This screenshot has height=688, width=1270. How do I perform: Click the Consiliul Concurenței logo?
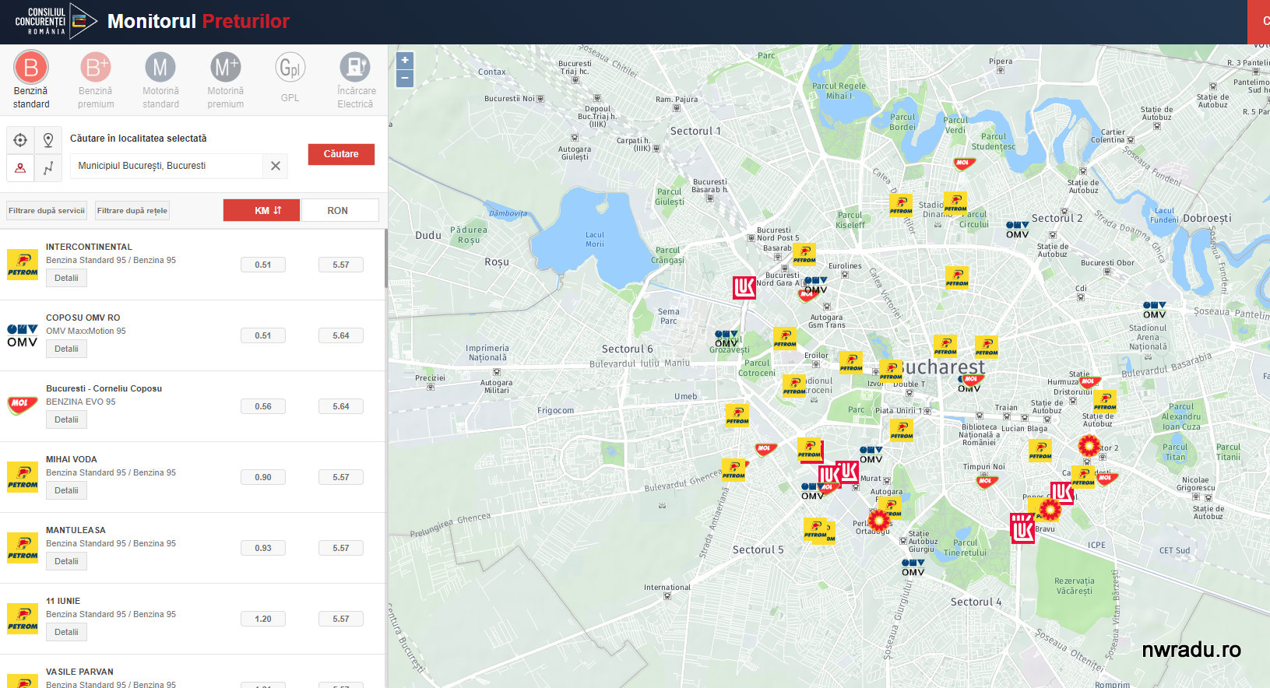(56, 21)
